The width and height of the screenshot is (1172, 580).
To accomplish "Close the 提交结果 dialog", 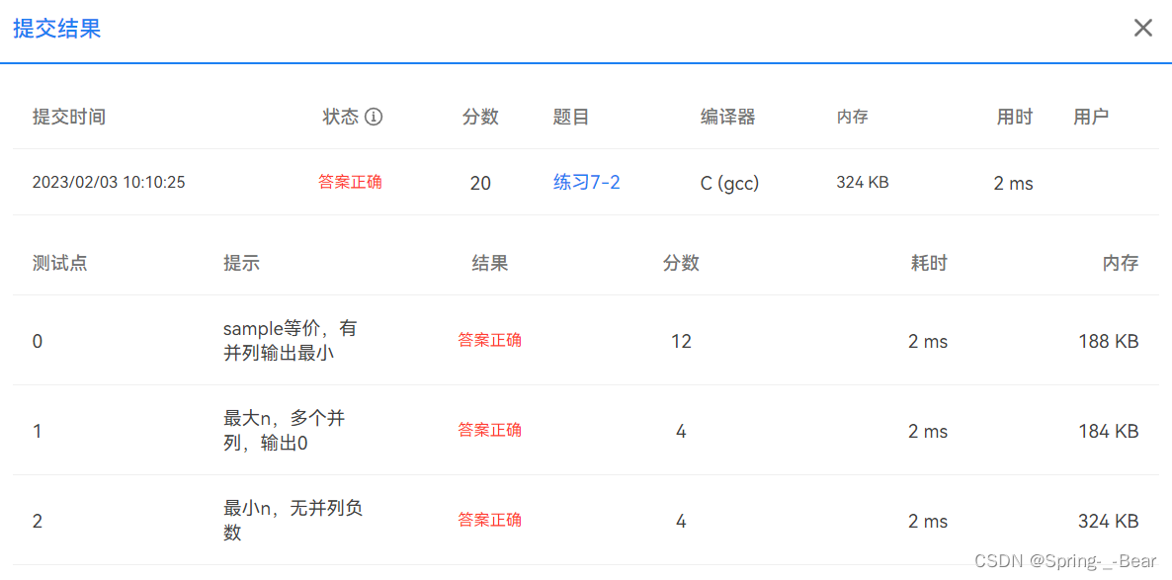I will [1143, 29].
